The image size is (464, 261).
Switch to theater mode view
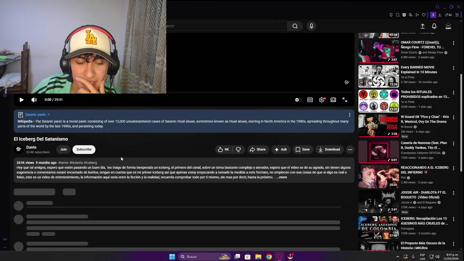tap(333, 100)
